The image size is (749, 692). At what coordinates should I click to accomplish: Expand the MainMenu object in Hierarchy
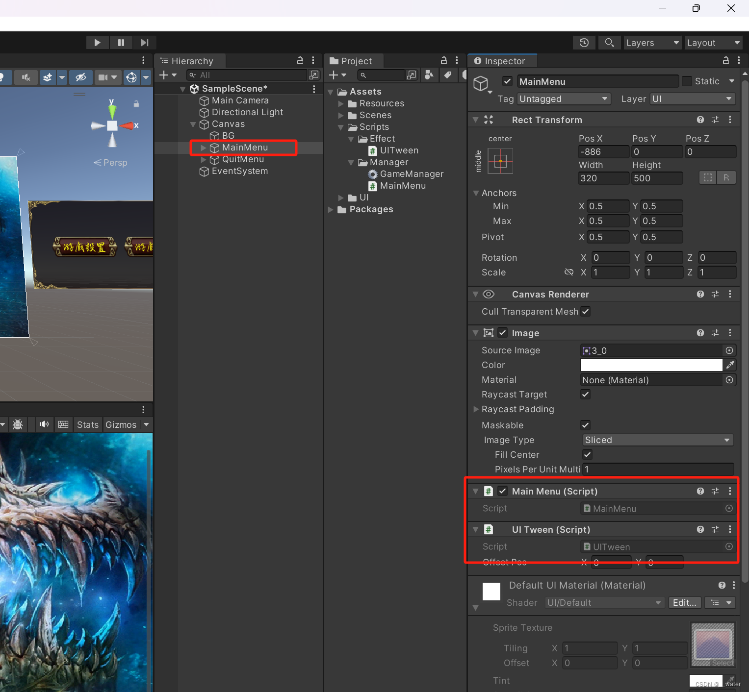(x=203, y=148)
